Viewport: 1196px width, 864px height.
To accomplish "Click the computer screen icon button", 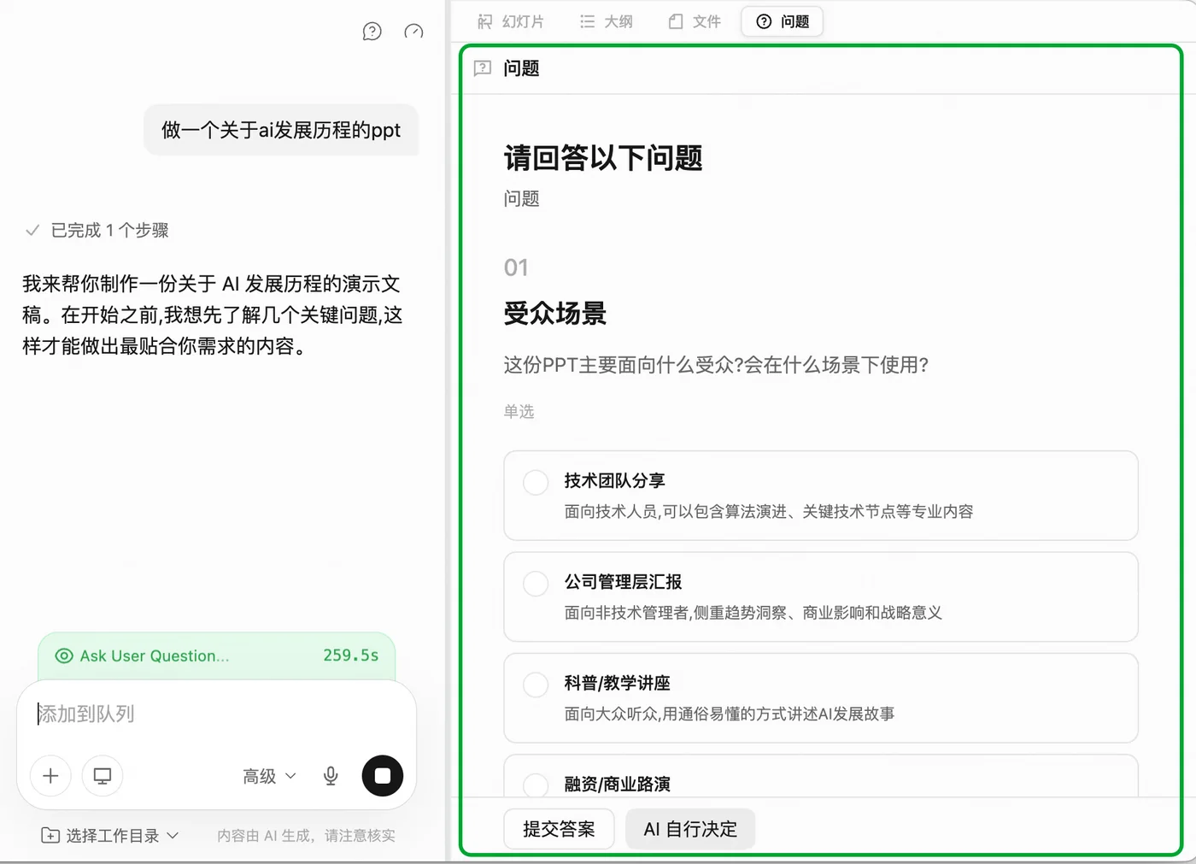I will pyautogui.click(x=103, y=776).
